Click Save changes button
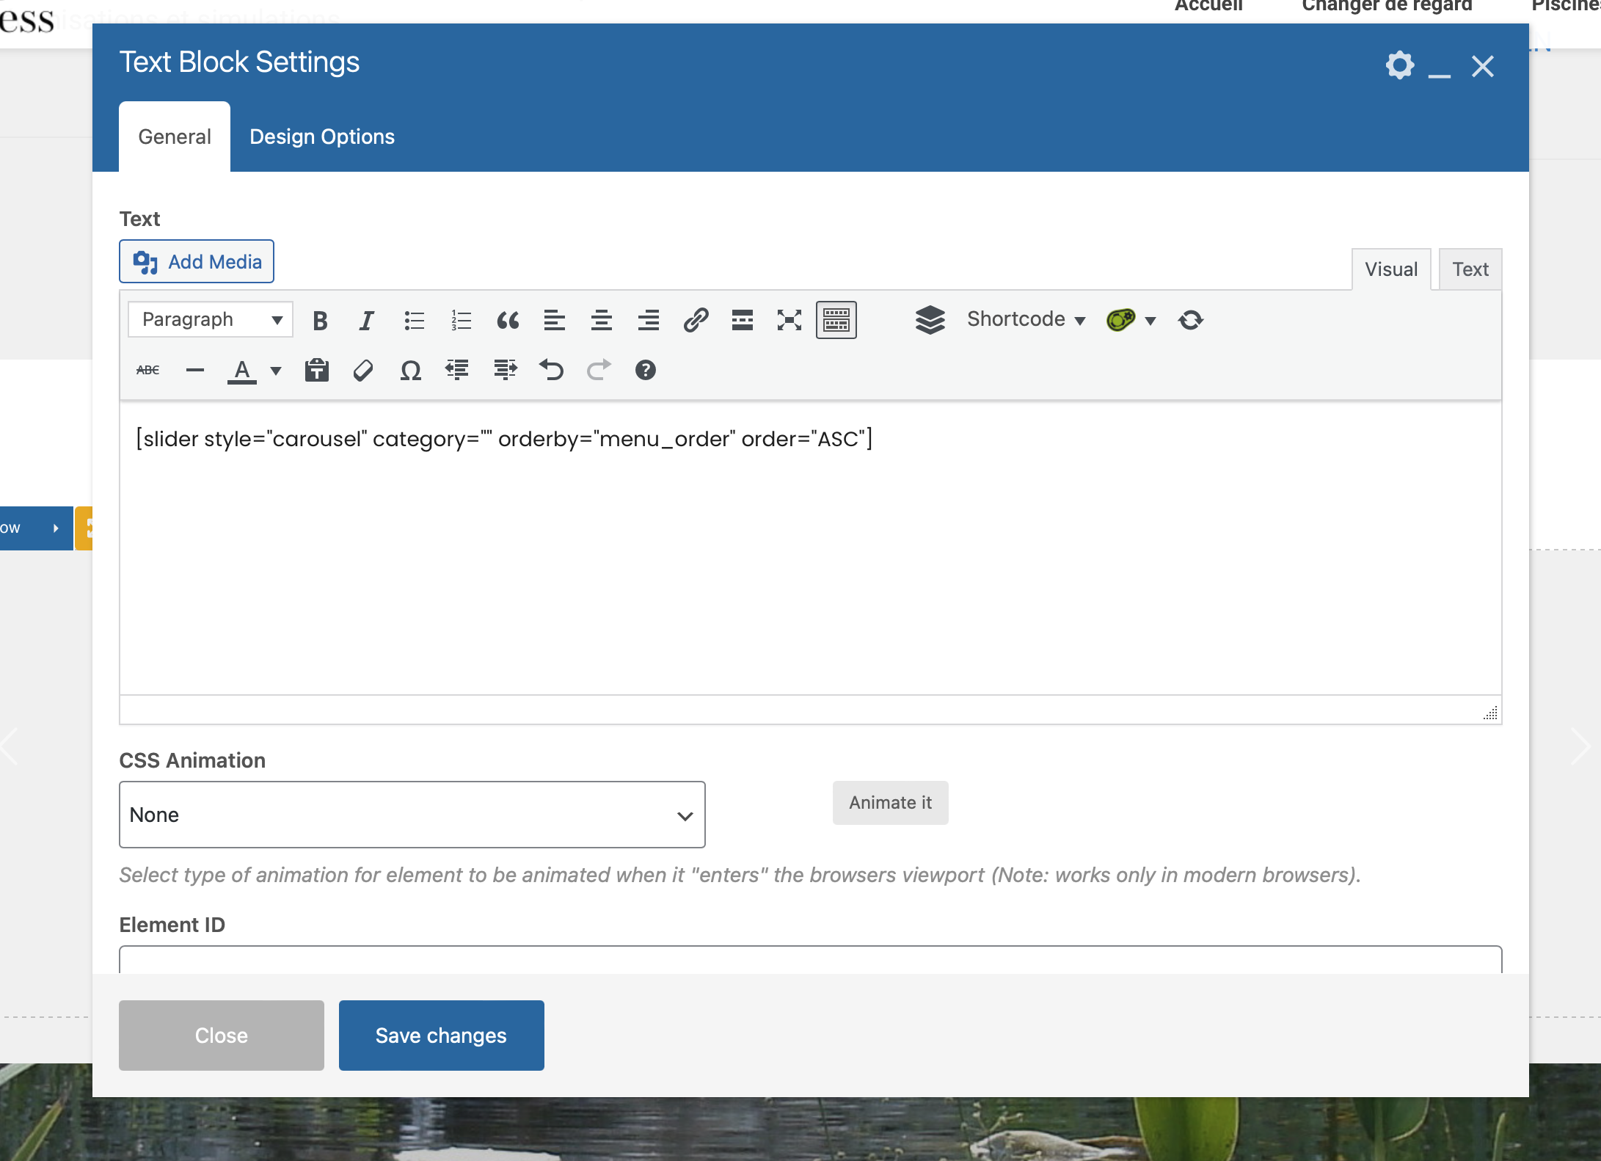The width and height of the screenshot is (1601, 1161). point(441,1034)
